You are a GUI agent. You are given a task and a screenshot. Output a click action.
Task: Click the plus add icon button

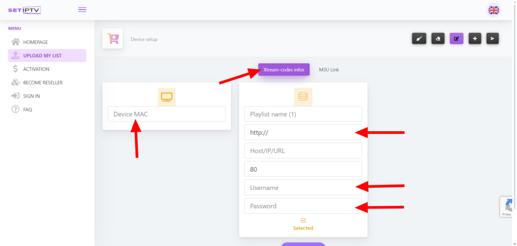pyautogui.click(x=475, y=38)
